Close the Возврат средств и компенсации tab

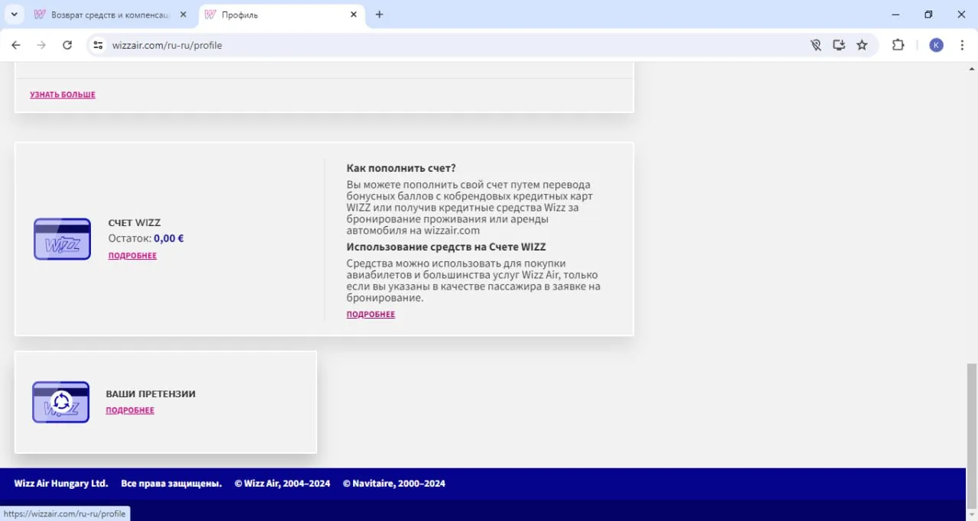pyautogui.click(x=183, y=15)
